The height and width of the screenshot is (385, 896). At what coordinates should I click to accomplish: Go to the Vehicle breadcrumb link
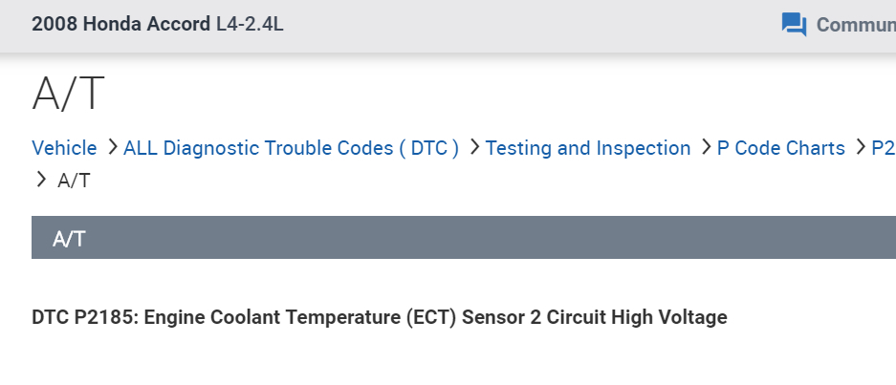(x=64, y=148)
